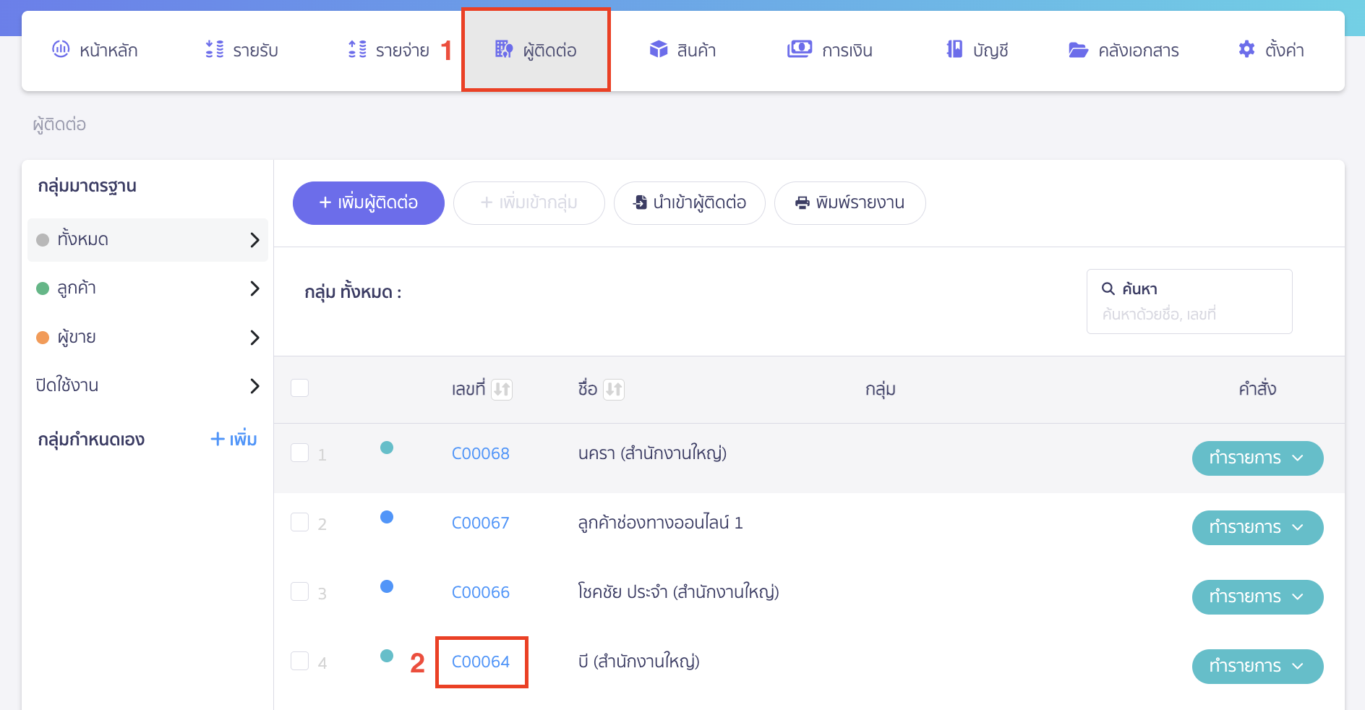Screen dimensions: 1365x710
Task: Click the ตั้งค่า settings gear icon
Action: pyautogui.click(x=1246, y=49)
